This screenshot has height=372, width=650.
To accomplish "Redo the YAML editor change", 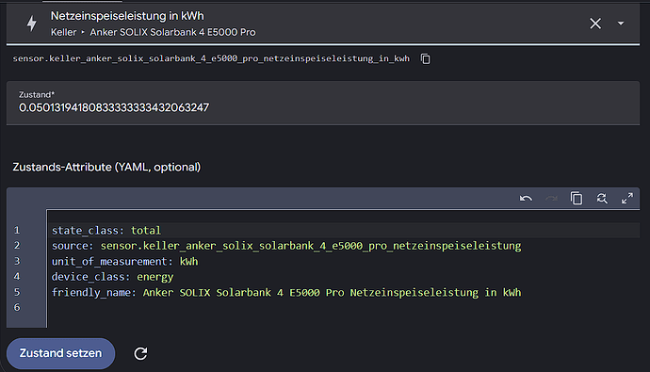I will (551, 199).
